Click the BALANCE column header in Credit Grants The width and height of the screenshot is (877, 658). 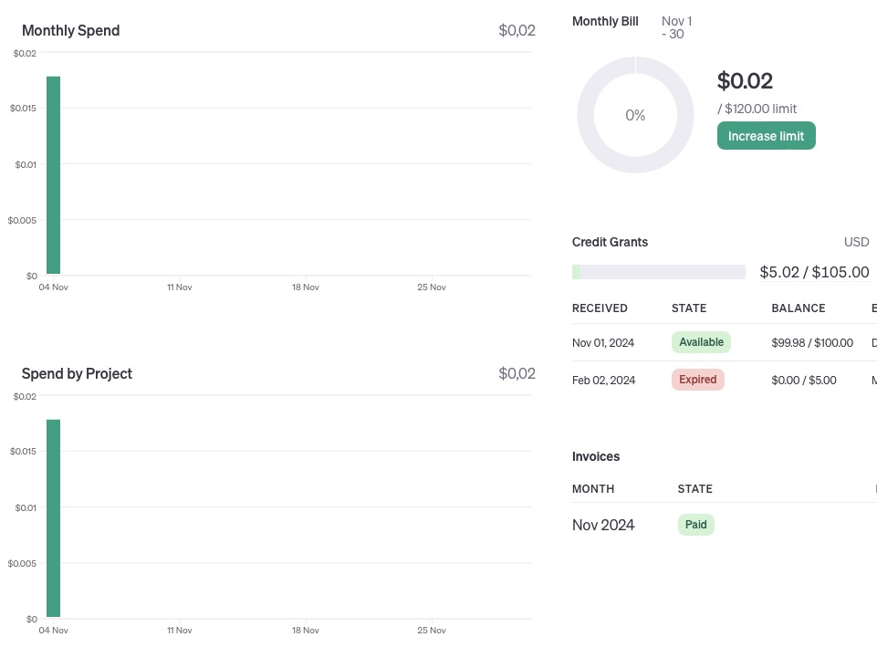[798, 308]
